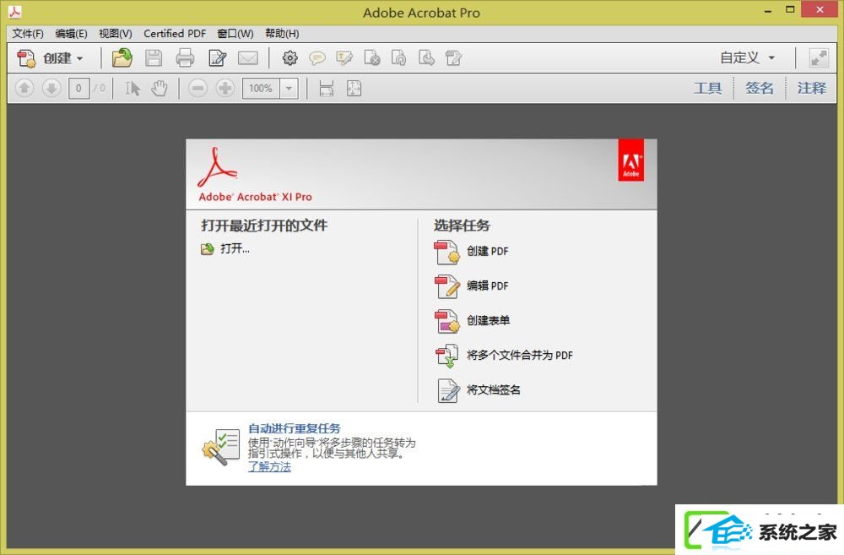Click the fit width scrolling icon
844x555 pixels.
326,88
